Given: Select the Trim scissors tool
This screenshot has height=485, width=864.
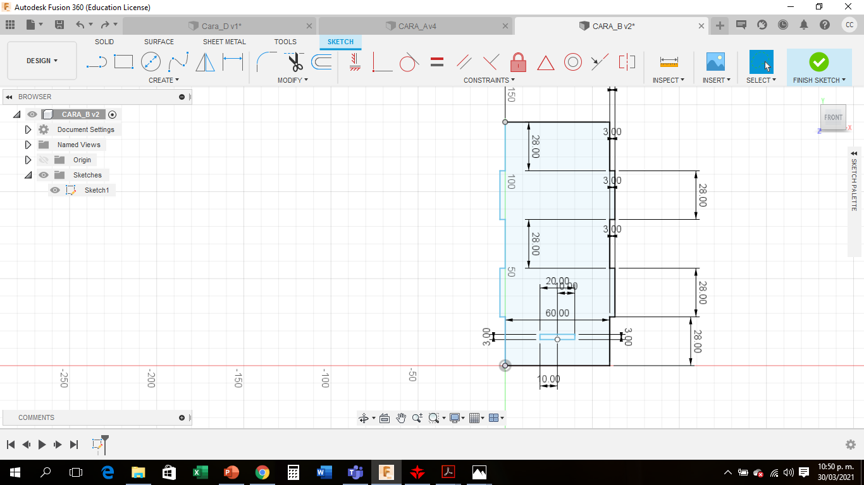Looking at the screenshot, I should click(x=295, y=62).
